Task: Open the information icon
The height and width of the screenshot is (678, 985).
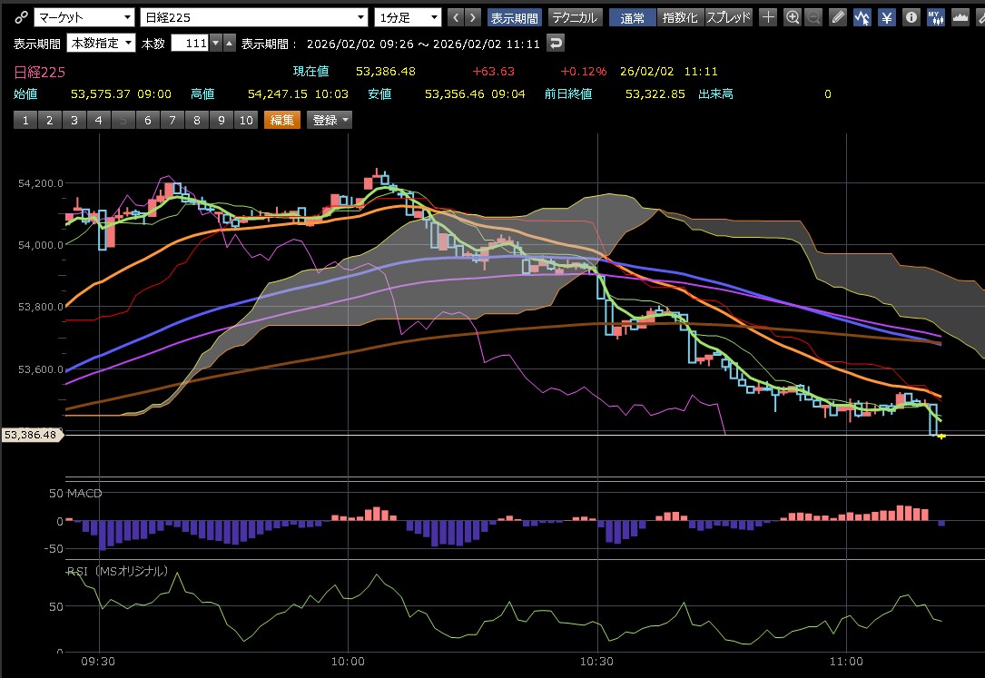Action: (x=911, y=17)
